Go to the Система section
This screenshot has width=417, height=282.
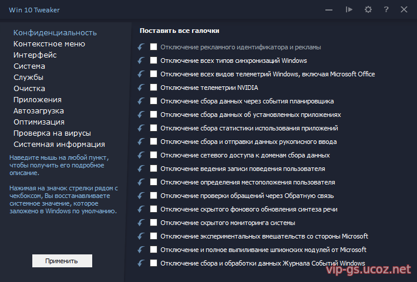click(29, 66)
